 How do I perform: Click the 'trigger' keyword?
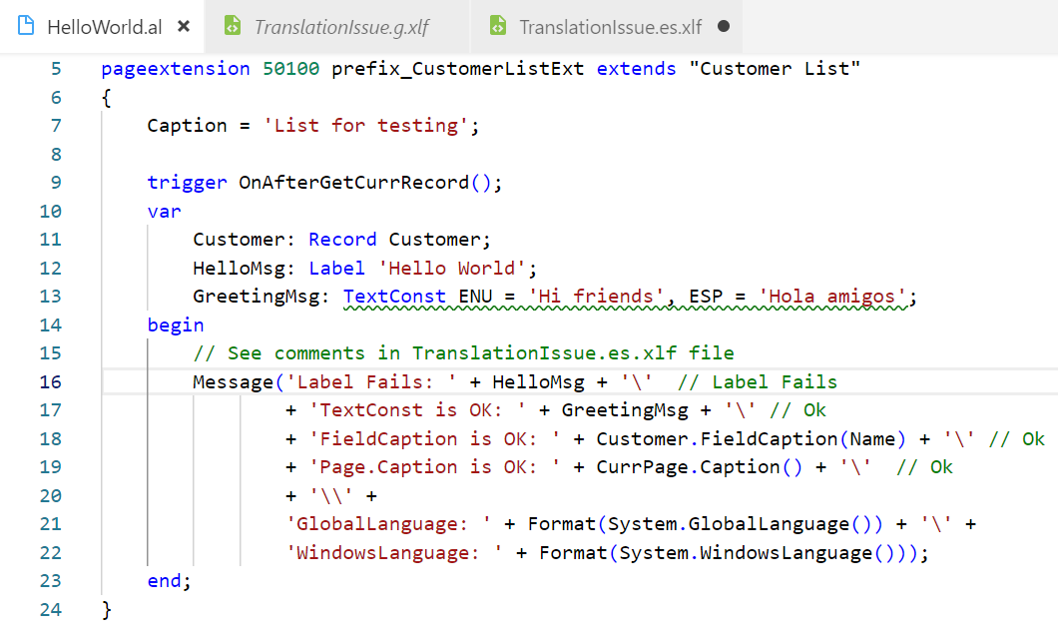[x=187, y=183]
